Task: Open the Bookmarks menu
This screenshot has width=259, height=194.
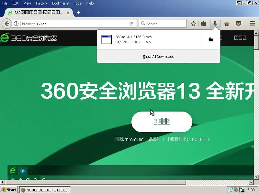Action: (x=60, y=3)
